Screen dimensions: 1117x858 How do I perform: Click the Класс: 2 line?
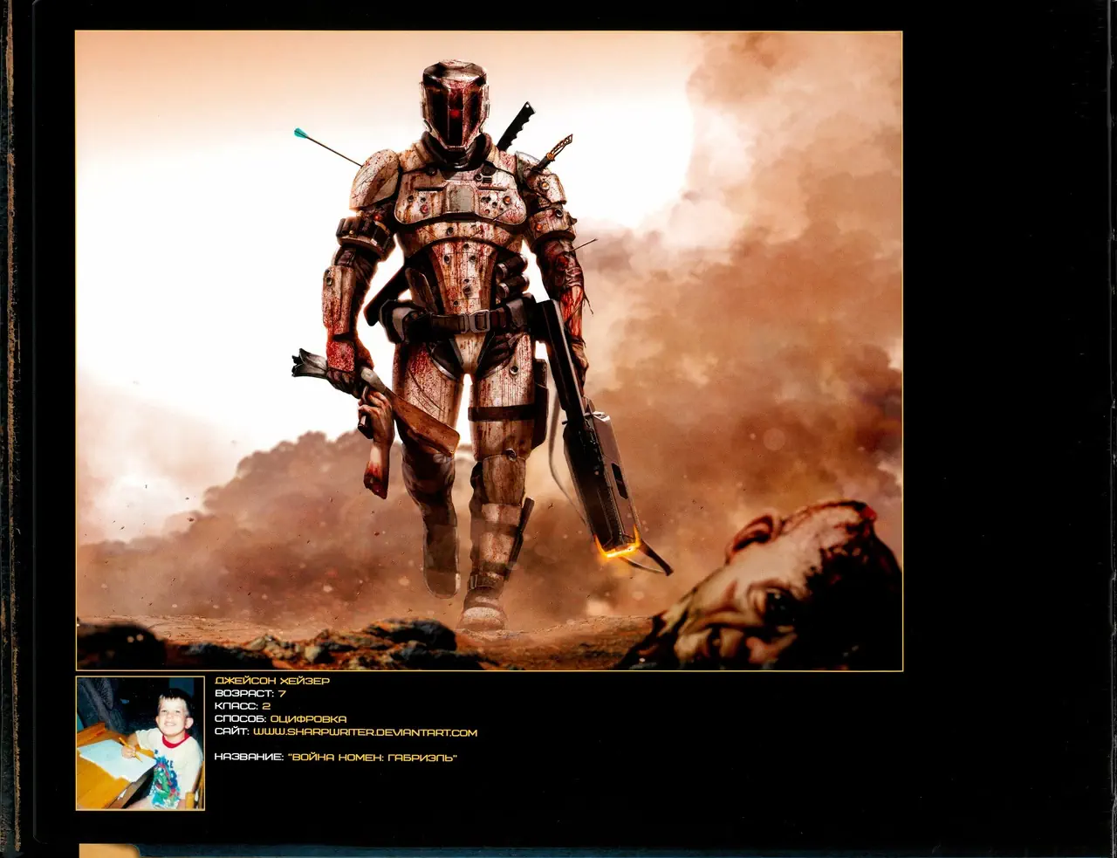[x=243, y=706]
